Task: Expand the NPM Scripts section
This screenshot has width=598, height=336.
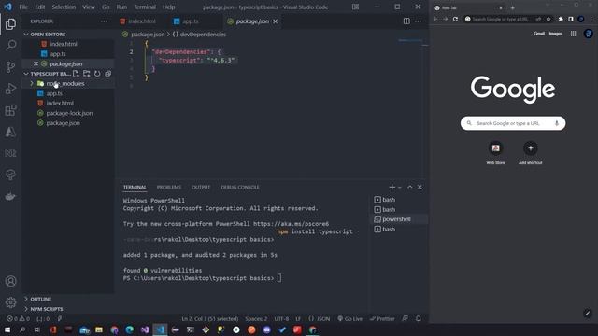Action: (x=47, y=309)
